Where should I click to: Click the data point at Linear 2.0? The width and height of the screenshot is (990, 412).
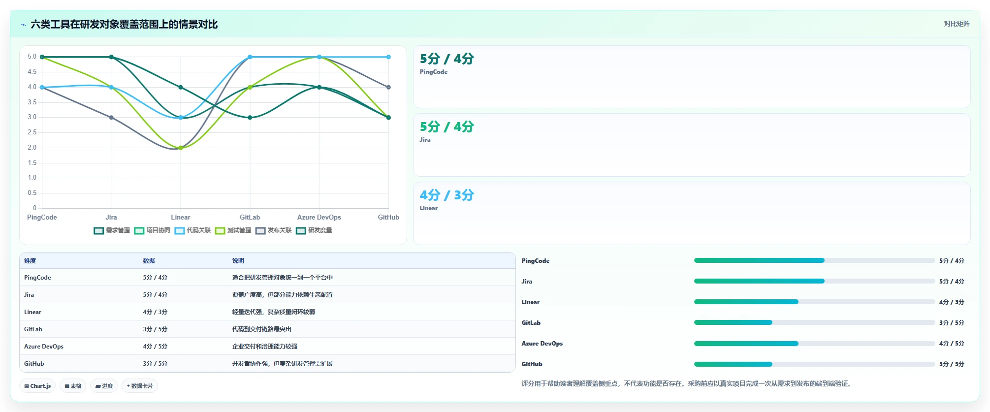coord(181,148)
